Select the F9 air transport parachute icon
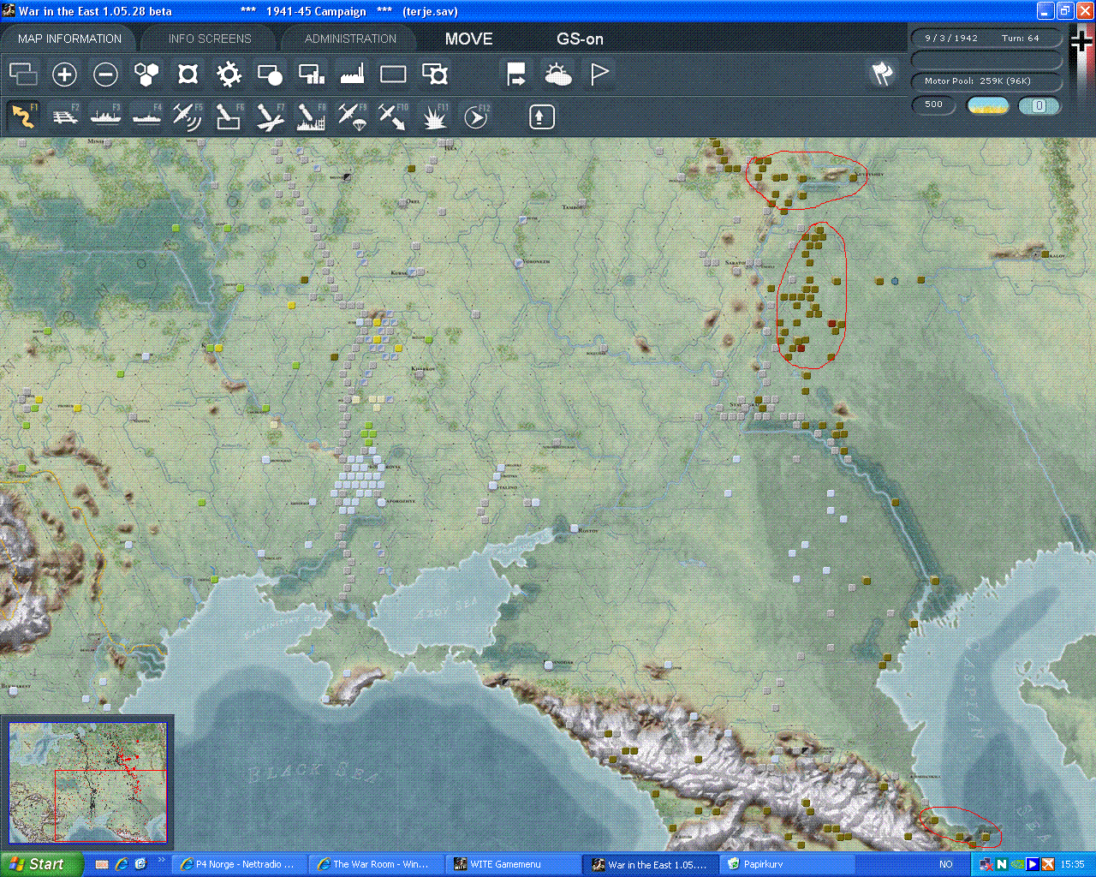The height and width of the screenshot is (877, 1096). coord(352,116)
